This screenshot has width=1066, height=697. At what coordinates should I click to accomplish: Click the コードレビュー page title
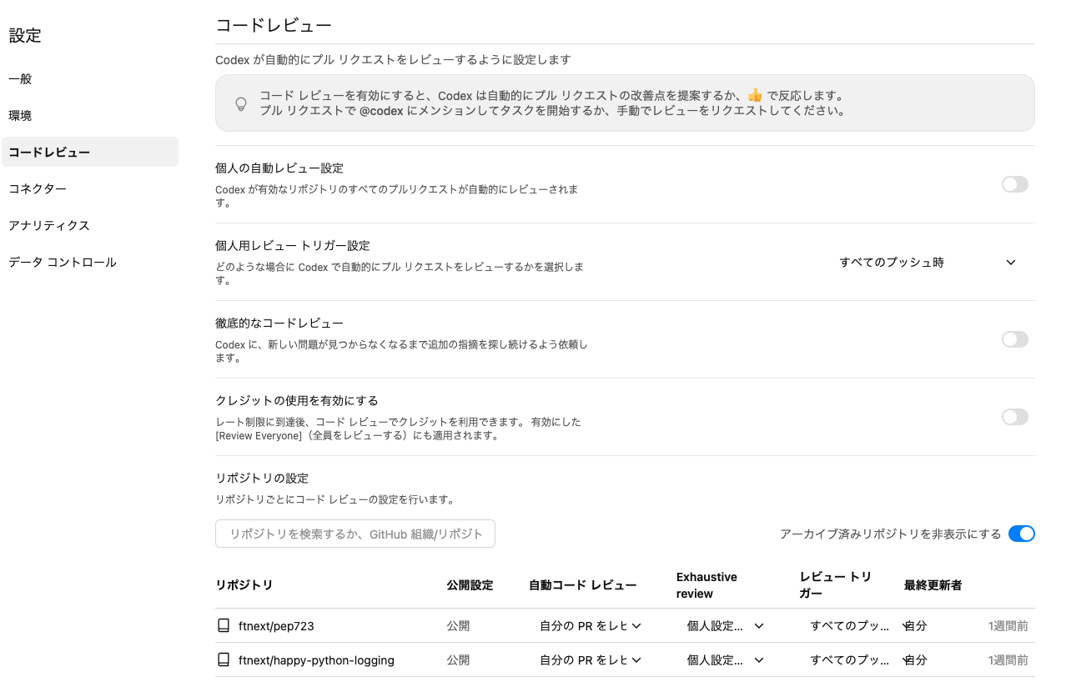click(x=274, y=25)
